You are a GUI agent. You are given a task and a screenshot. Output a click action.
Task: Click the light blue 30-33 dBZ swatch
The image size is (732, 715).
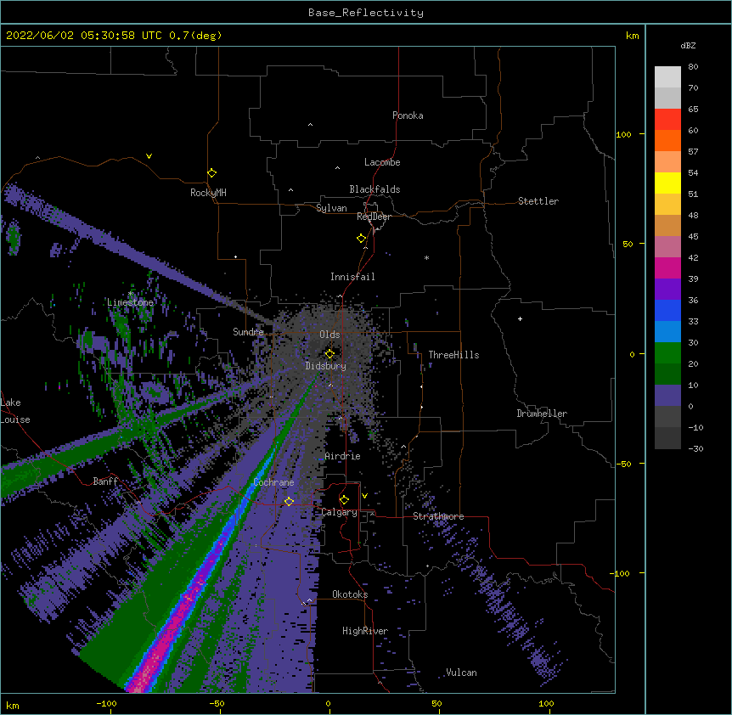coord(667,332)
